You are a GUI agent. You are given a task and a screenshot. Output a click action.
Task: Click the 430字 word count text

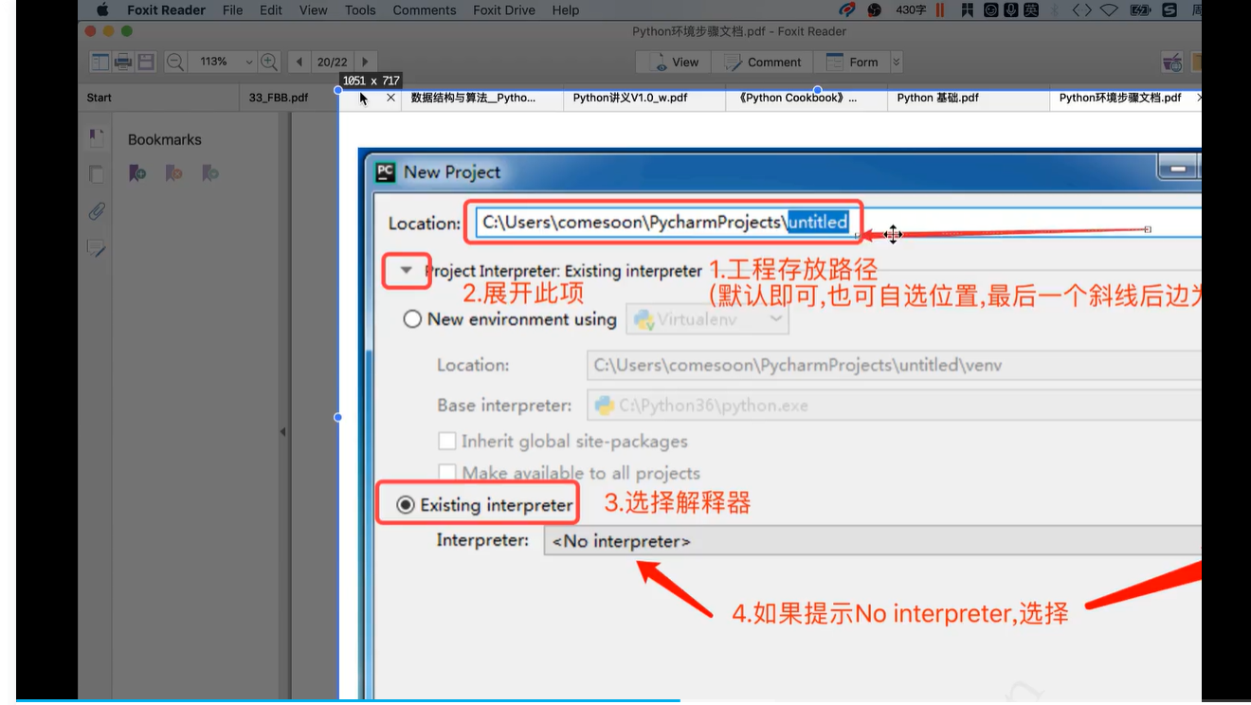click(911, 10)
